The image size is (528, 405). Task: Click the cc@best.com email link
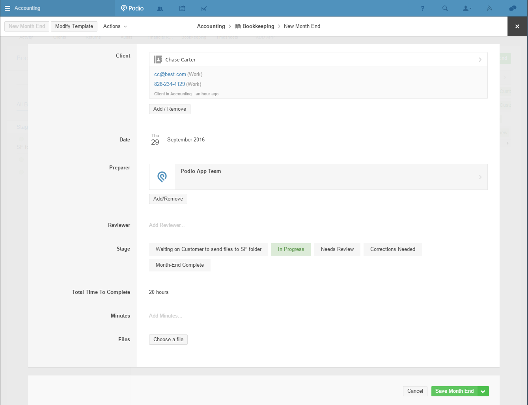(x=170, y=74)
